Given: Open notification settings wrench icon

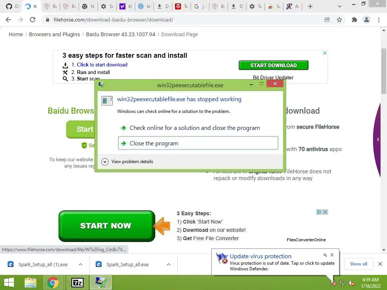Looking at the screenshot, I should pos(325,255).
